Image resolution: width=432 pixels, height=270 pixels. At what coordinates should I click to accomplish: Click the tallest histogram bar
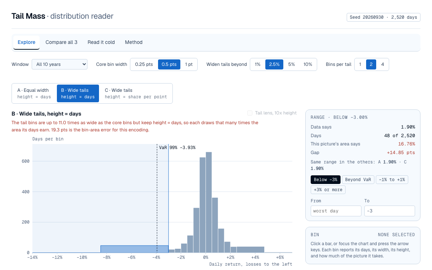[x=209, y=202]
